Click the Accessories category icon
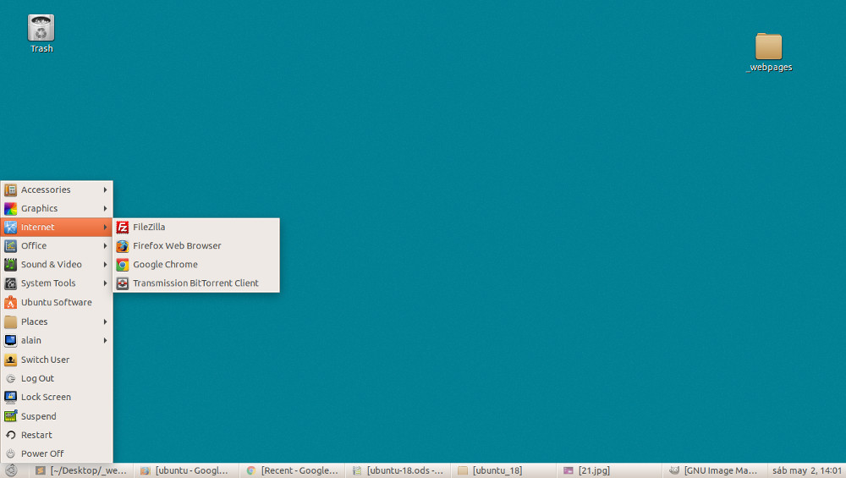846x478 pixels. [10, 190]
